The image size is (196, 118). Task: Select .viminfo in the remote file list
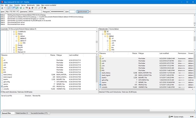[104, 87]
